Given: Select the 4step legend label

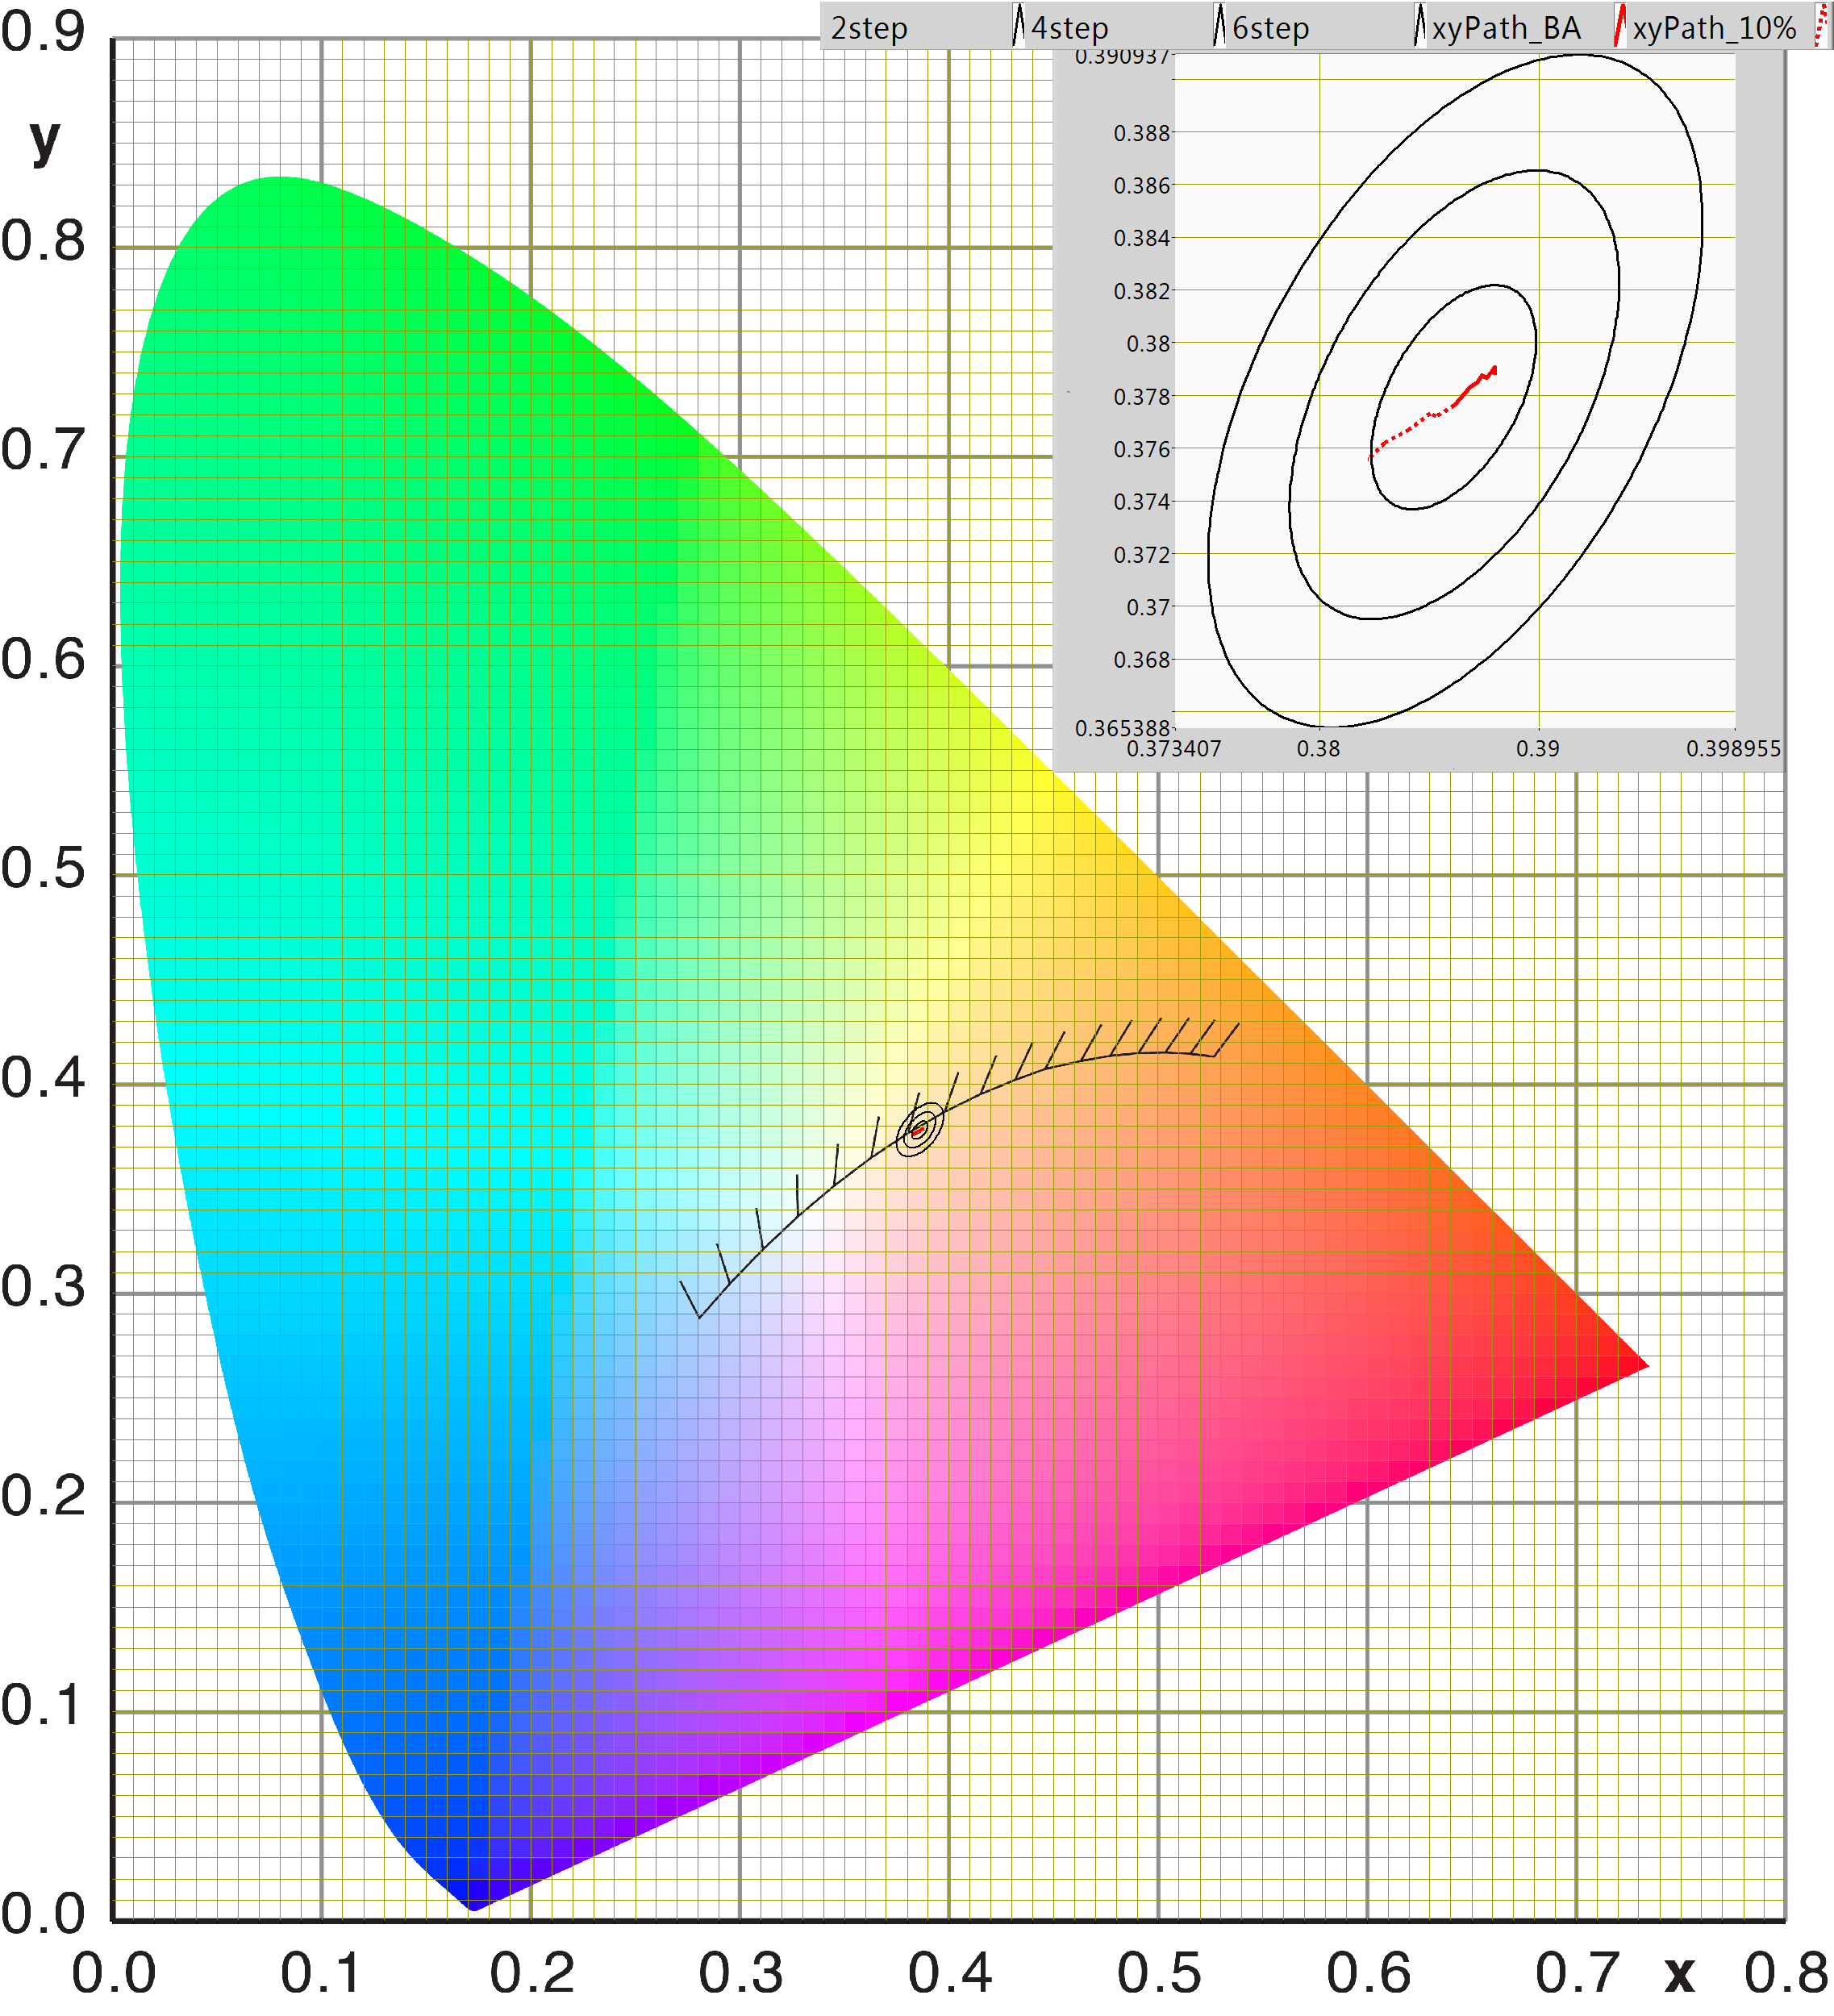Looking at the screenshot, I should point(1069,28).
